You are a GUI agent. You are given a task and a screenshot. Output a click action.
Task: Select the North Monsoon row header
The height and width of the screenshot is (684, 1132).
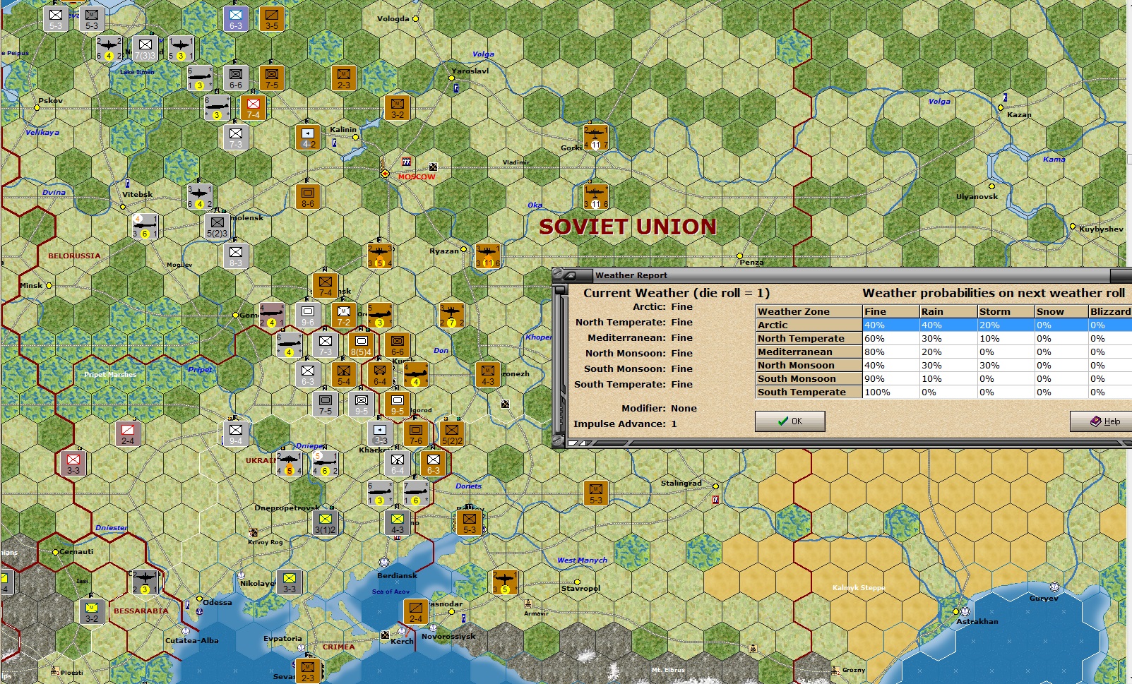tap(809, 366)
